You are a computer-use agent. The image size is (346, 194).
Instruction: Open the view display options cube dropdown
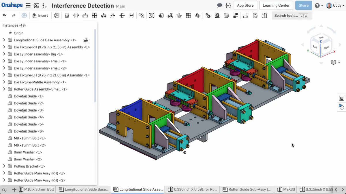pos(335,62)
